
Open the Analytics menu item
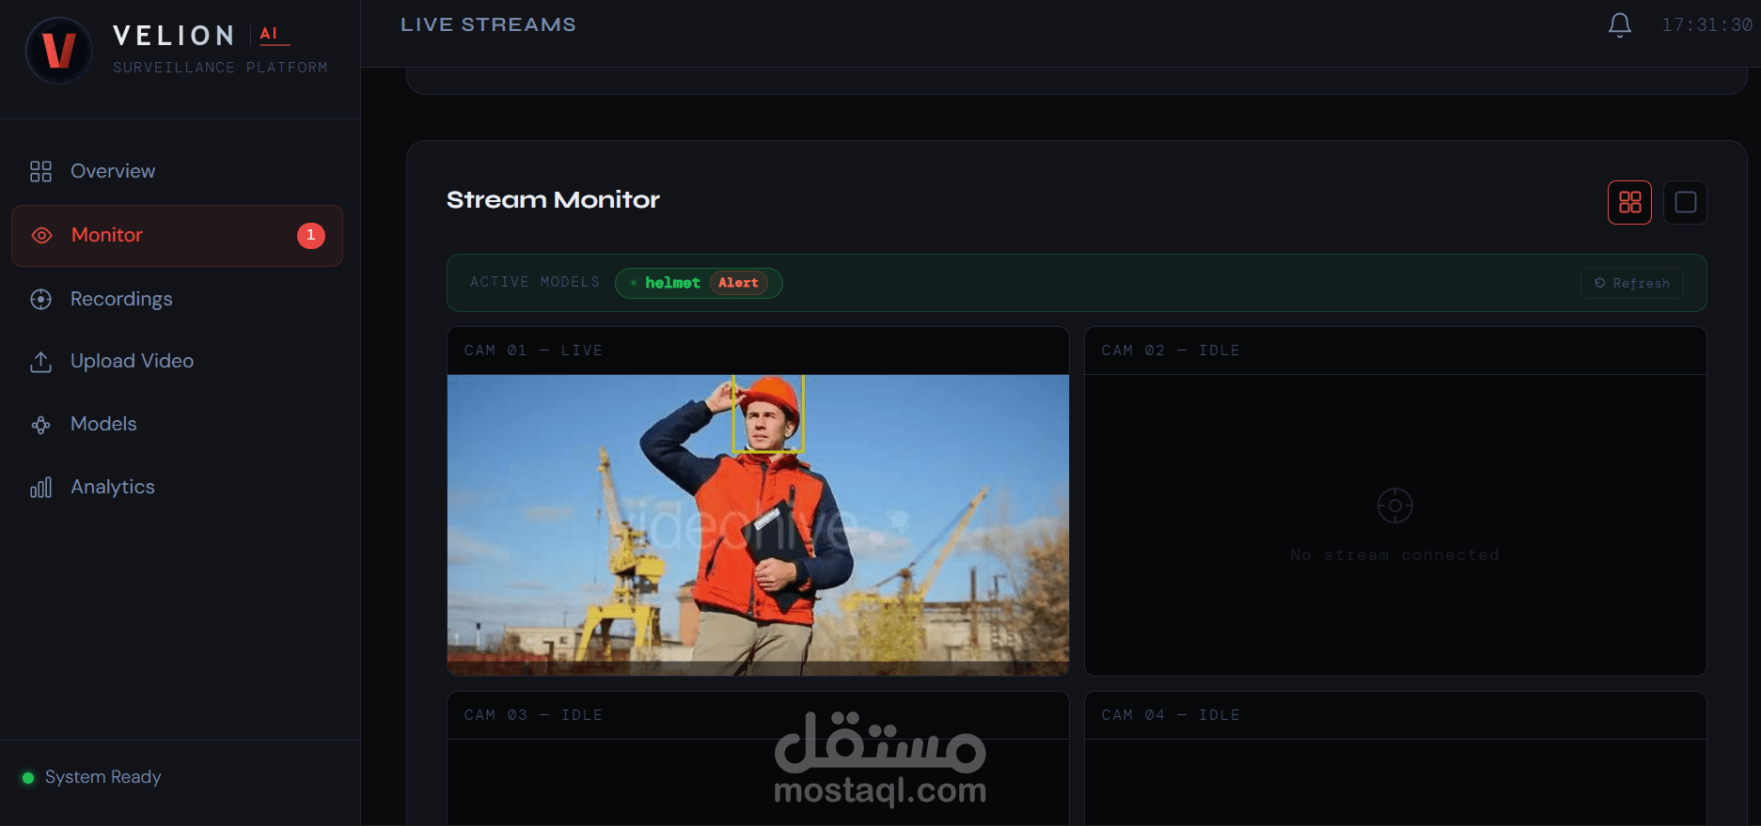[x=177, y=487]
